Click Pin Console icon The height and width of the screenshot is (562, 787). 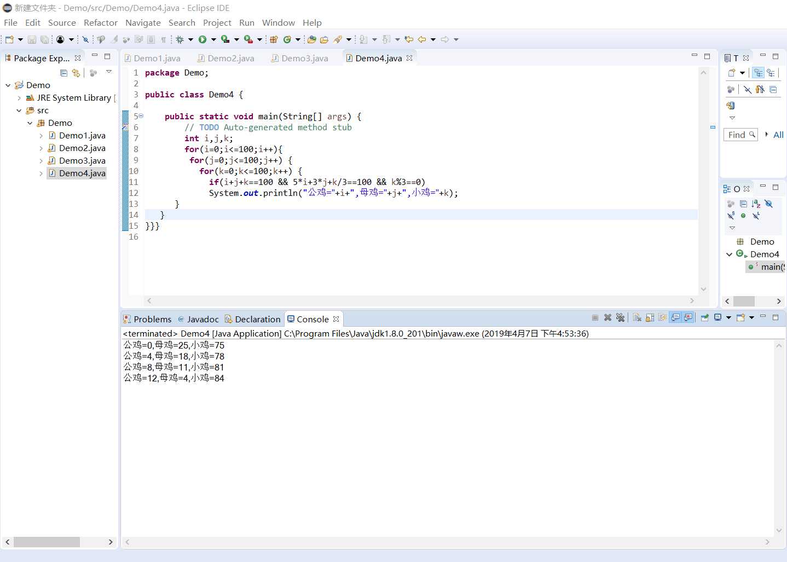(705, 317)
